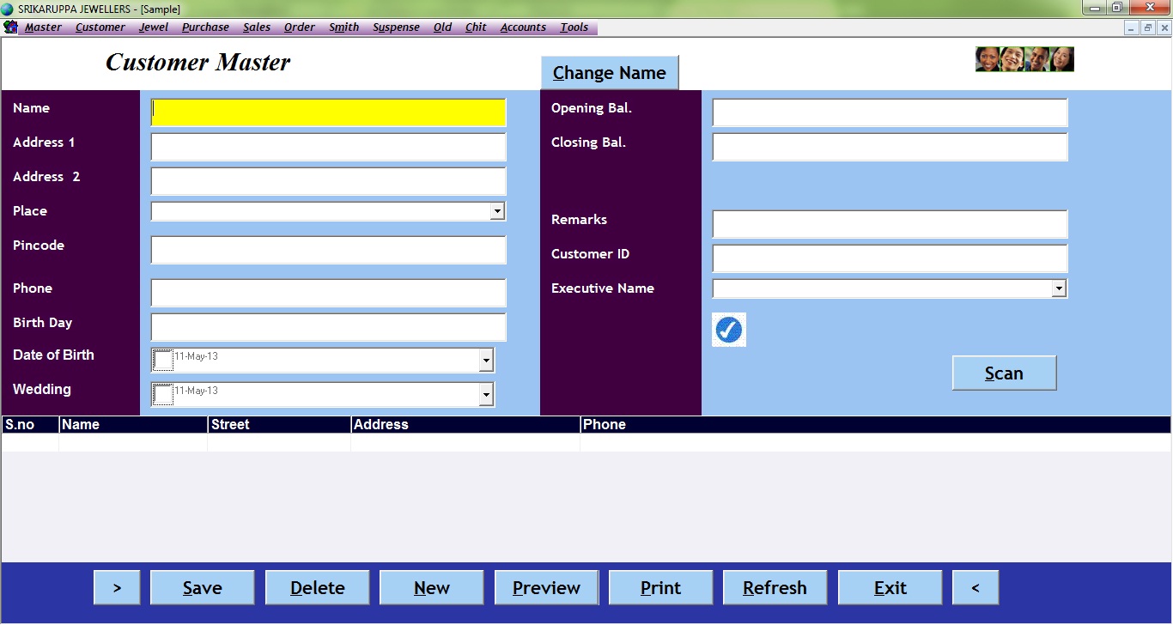Open the Executive Name dropdown
This screenshot has height=625, width=1173.
tap(1059, 288)
